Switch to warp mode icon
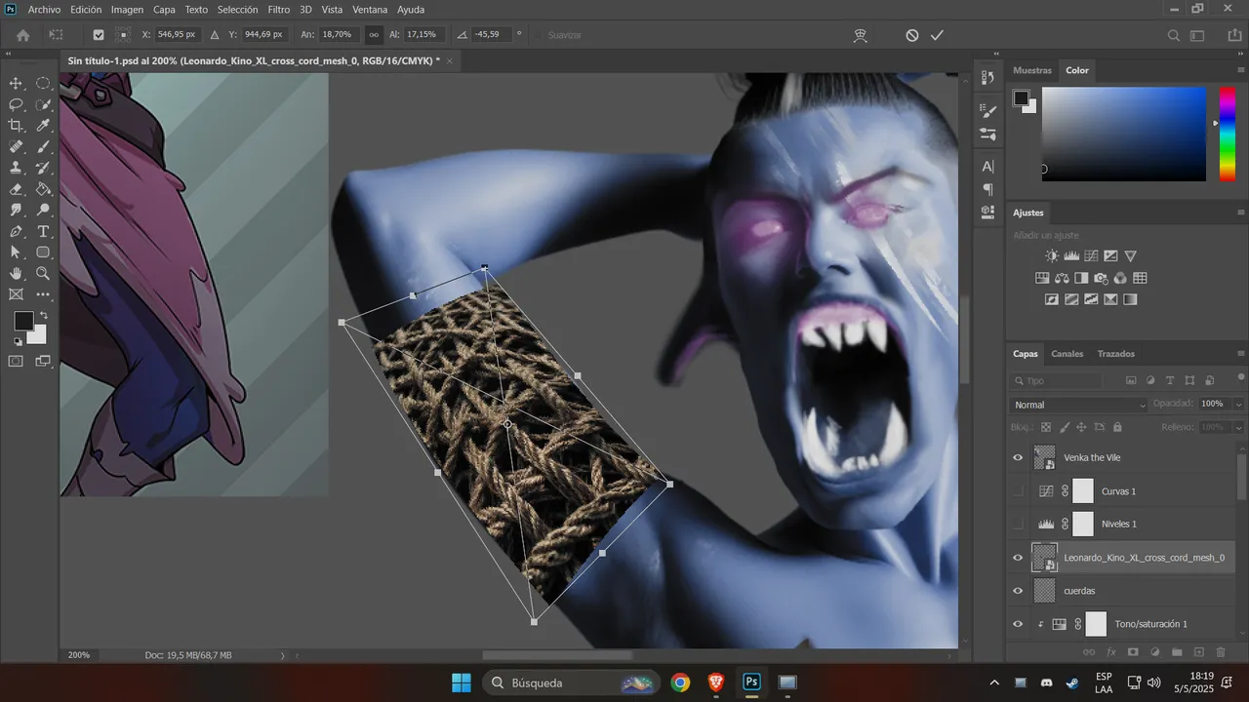The height and width of the screenshot is (702, 1249). click(860, 35)
